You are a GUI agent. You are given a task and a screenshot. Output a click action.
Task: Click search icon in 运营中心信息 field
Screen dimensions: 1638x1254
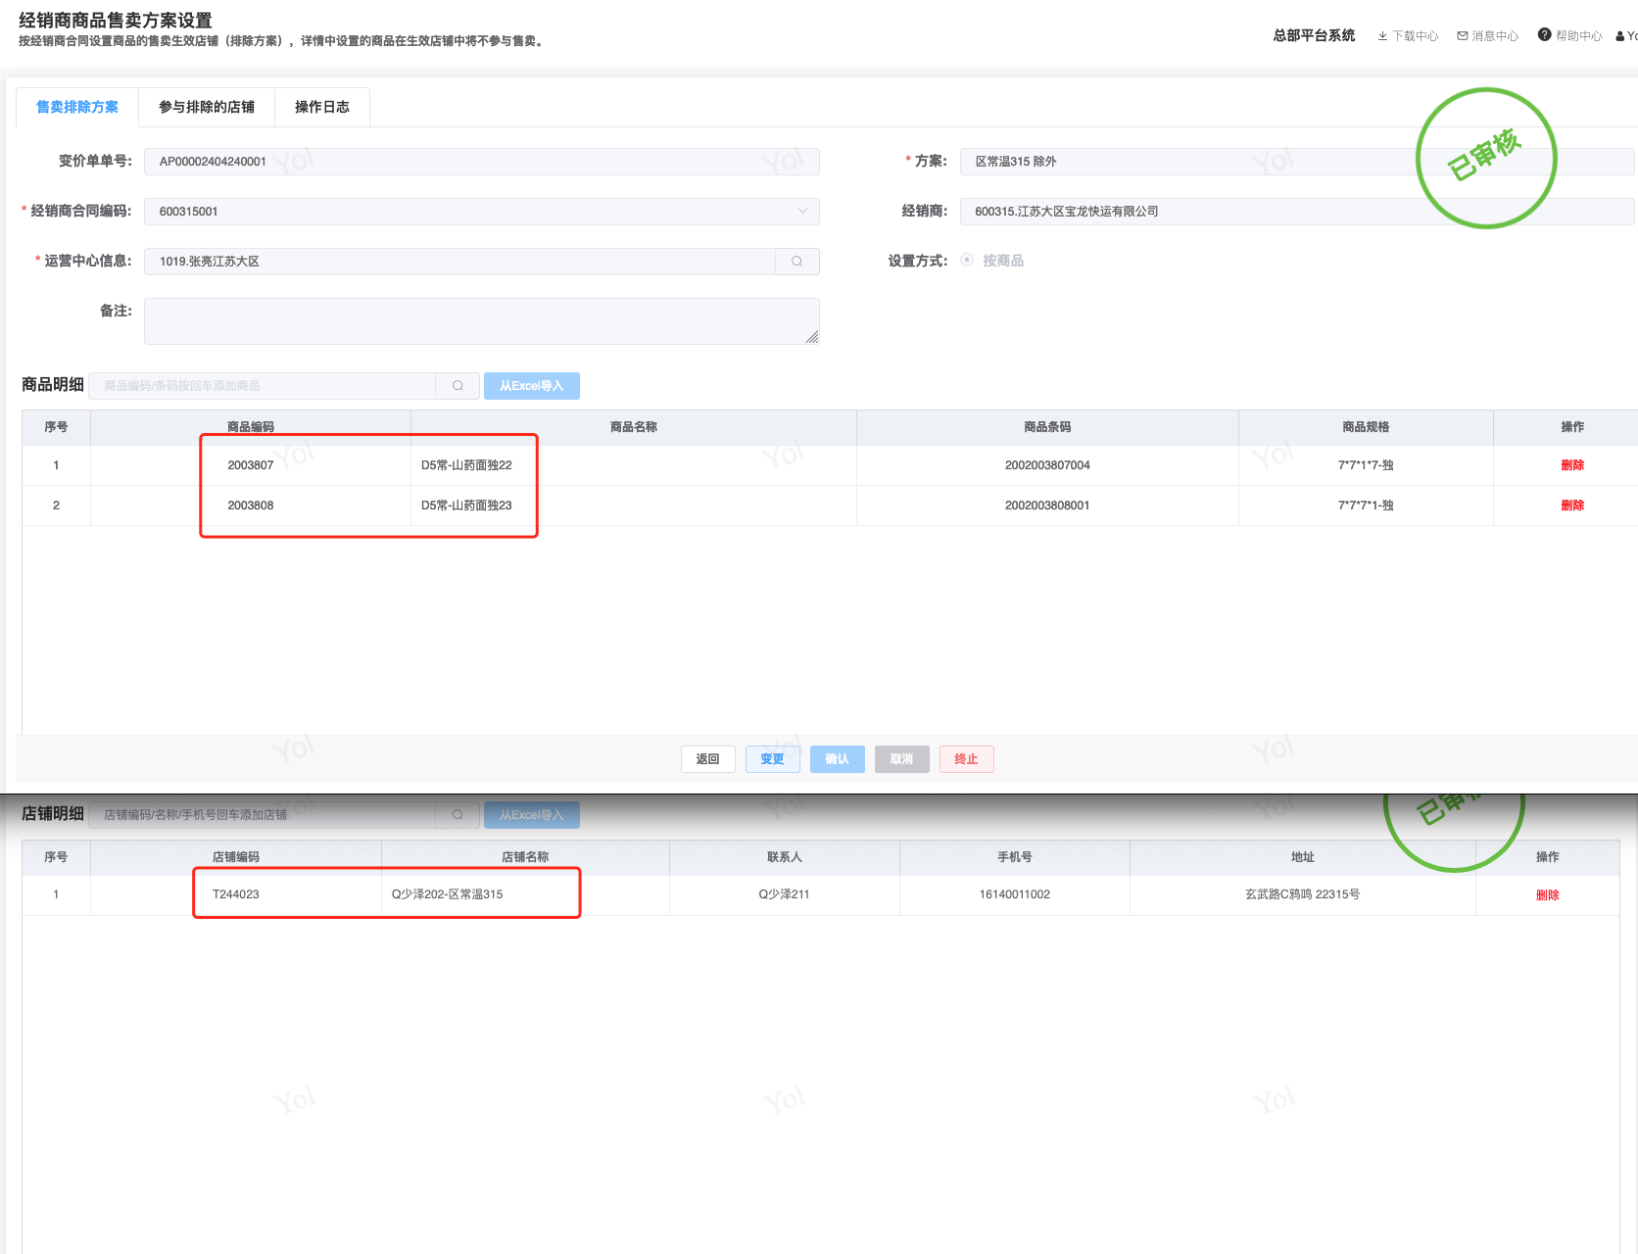[x=797, y=262]
